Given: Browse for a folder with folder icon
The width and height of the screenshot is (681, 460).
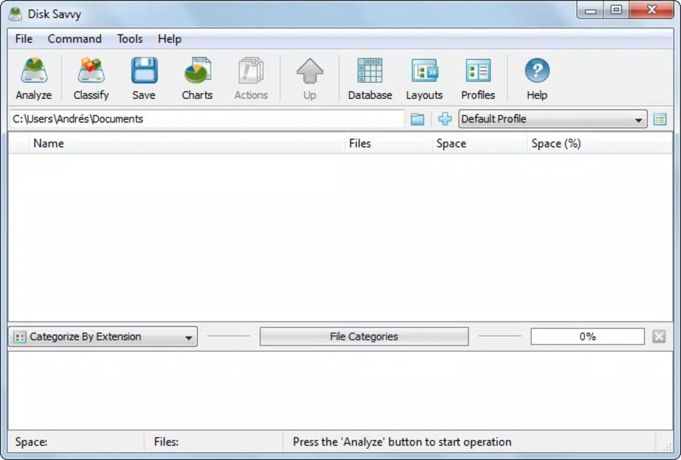Looking at the screenshot, I should [x=417, y=119].
